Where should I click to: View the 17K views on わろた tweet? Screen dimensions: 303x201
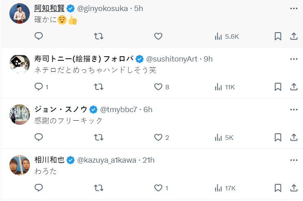[x=225, y=188]
